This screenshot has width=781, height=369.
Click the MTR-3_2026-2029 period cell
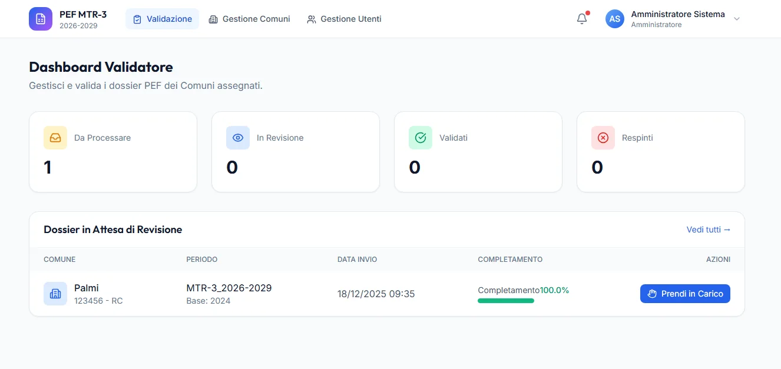point(229,288)
